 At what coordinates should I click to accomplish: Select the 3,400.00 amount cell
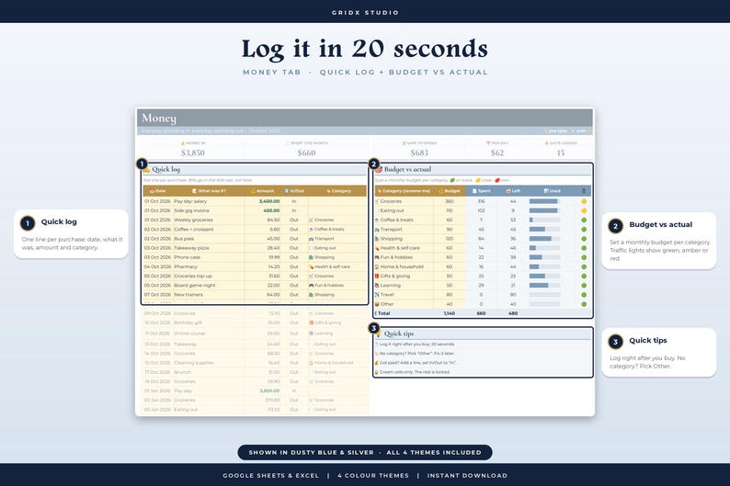point(269,201)
